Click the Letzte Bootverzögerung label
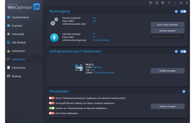This screenshot has width=195, height=123. (x=74, y=40)
